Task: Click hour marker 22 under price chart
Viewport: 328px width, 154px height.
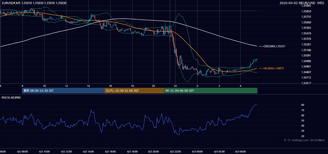Action: click(176, 86)
